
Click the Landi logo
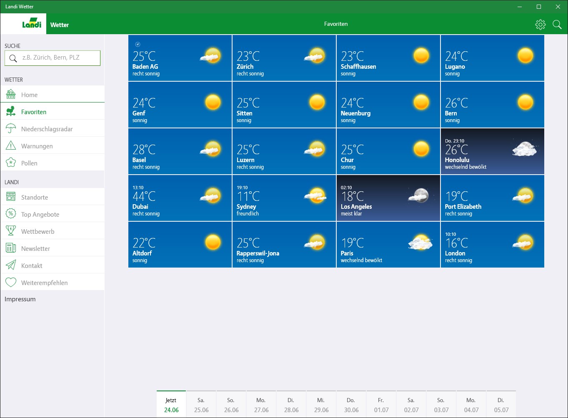point(32,24)
